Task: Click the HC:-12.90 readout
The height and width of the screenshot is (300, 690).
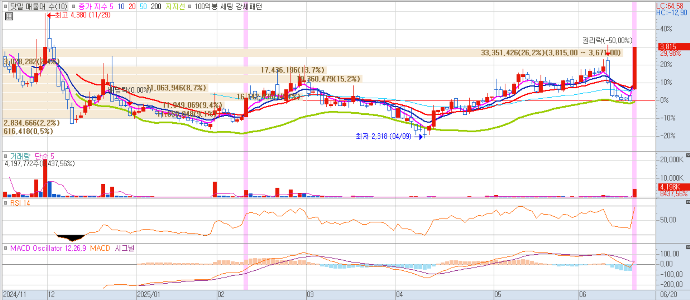Action: click(671, 13)
